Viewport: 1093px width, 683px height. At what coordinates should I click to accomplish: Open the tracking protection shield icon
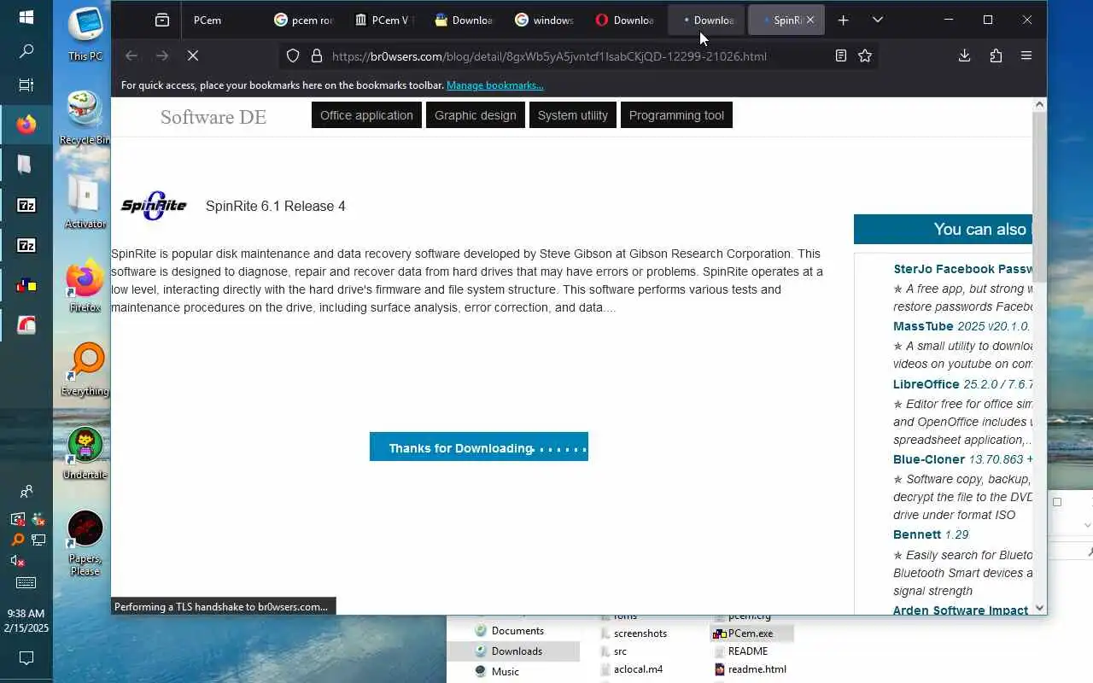[x=293, y=55]
